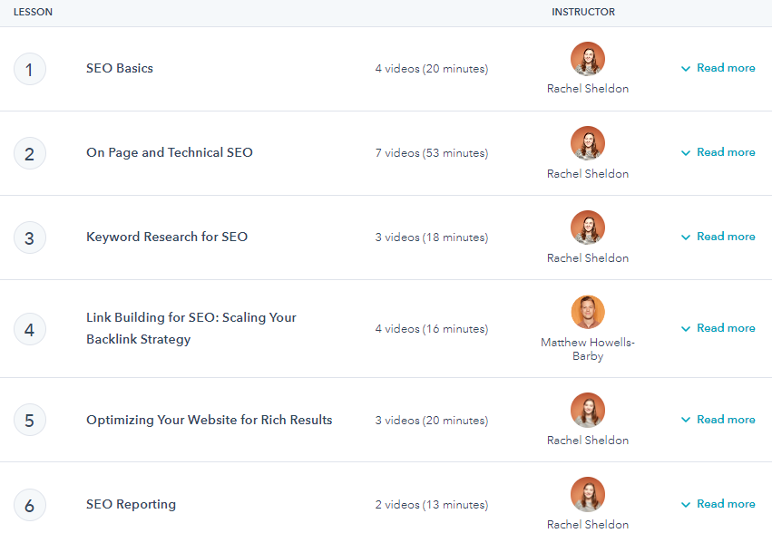Click the lesson 1 number badge

tap(30, 69)
